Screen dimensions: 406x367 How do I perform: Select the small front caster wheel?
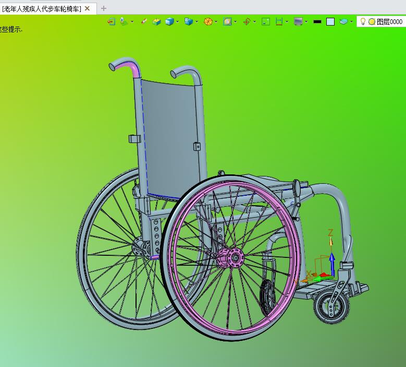pos(332,307)
